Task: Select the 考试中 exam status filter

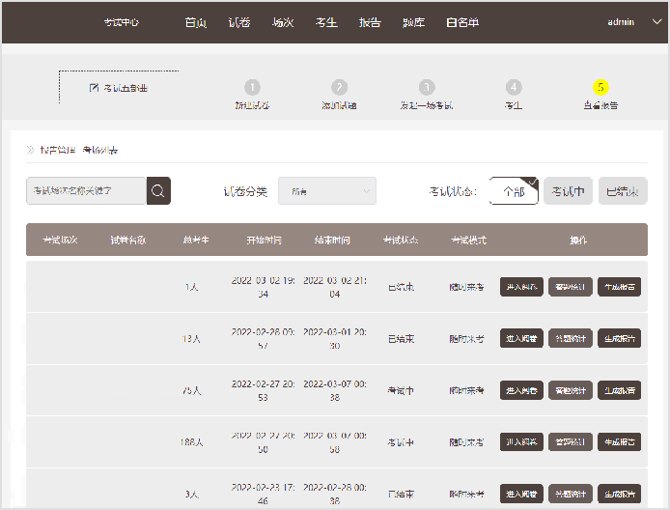Action: (568, 191)
